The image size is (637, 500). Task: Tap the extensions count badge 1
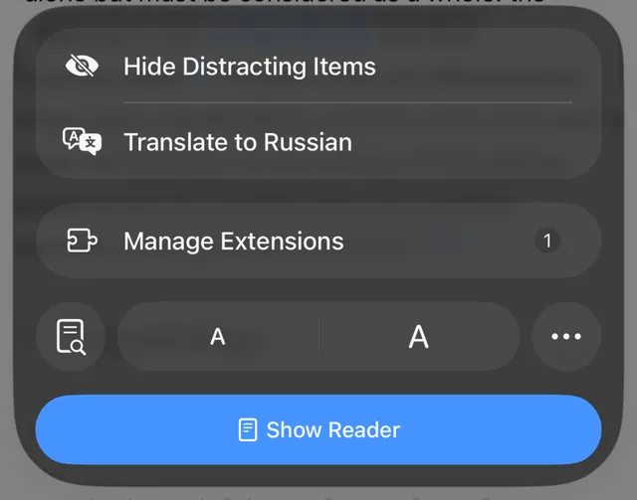(x=547, y=241)
